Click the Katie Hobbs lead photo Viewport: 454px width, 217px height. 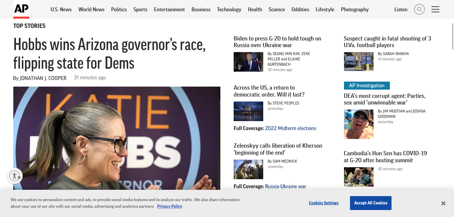[117, 138]
